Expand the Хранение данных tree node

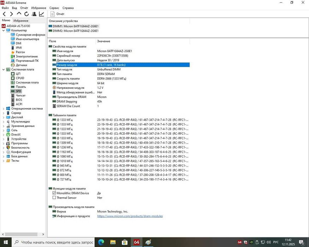pos(3,126)
